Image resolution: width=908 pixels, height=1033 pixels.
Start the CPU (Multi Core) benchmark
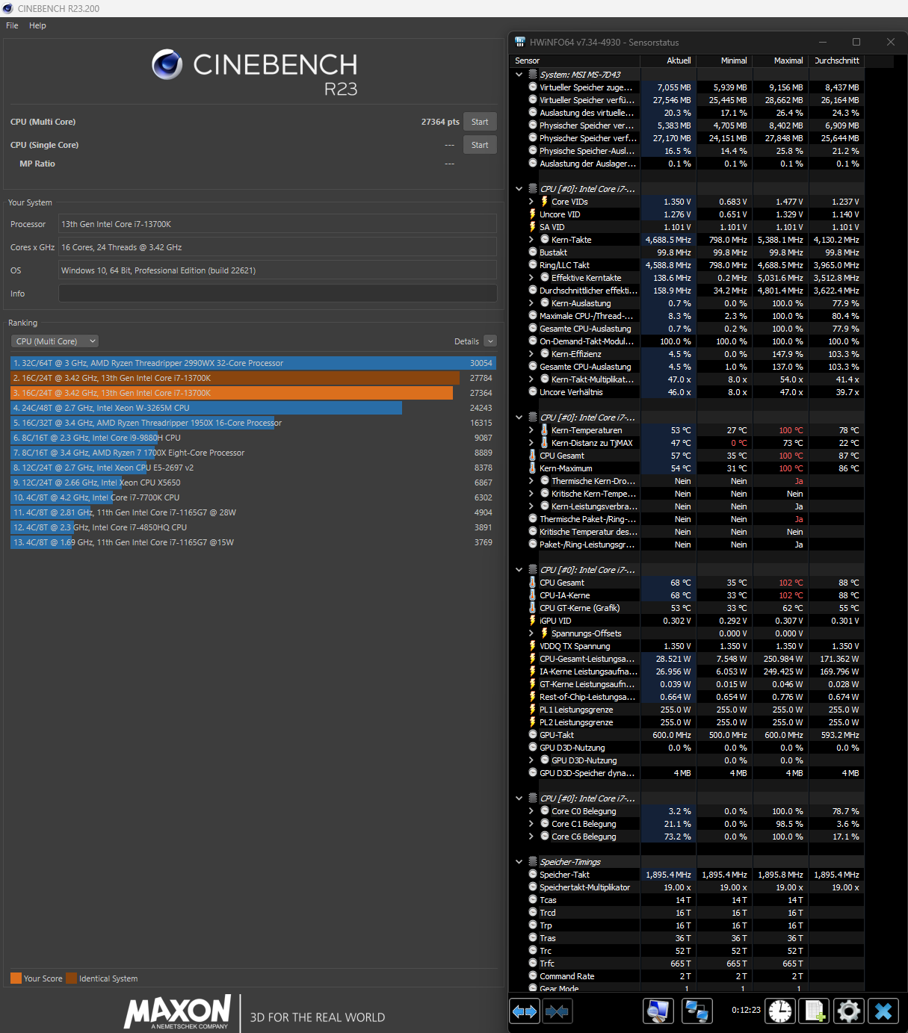480,121
